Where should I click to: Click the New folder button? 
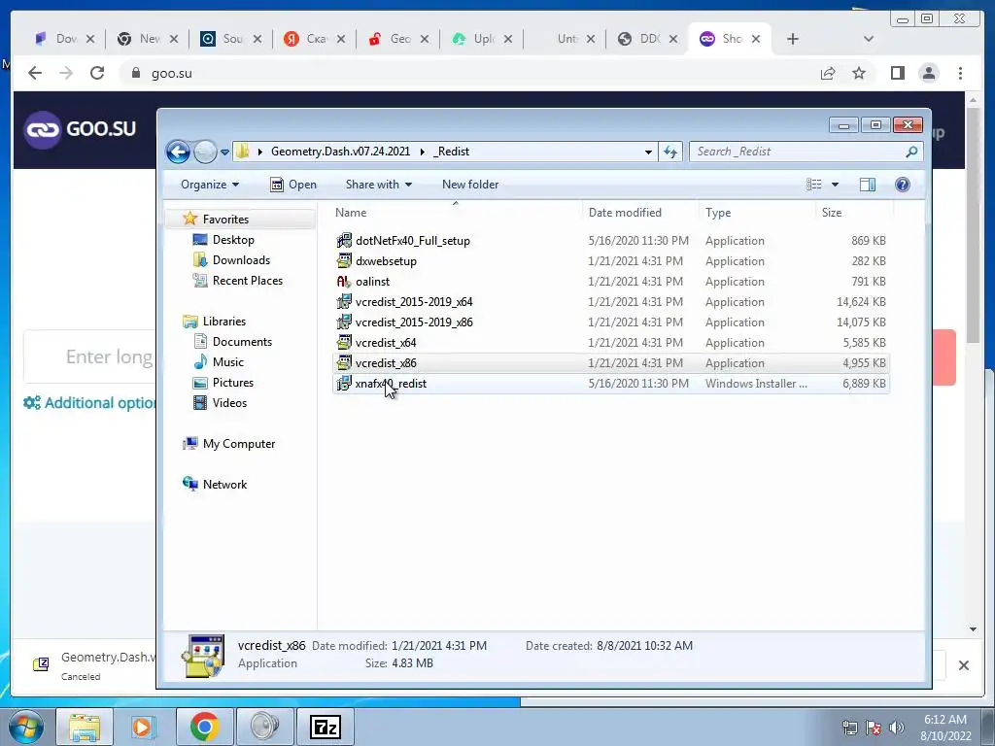tap(470, 185)
